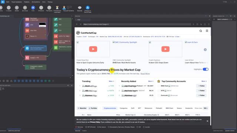Click the CoinMarketCap logo
This screenshot has height=133, width=237.
point(86,33)
